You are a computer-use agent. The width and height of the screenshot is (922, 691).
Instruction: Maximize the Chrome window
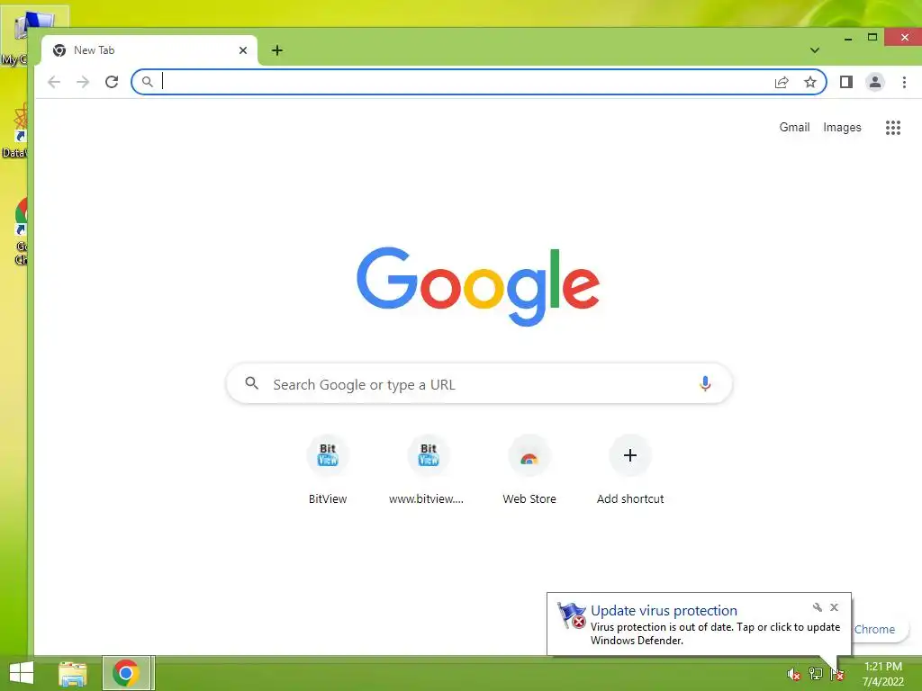click(x=872, y=38)
